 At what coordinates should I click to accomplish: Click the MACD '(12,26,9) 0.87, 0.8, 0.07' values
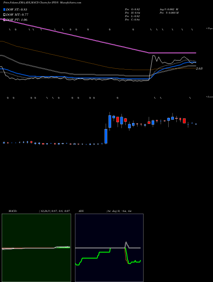pyautogui.click(x=55, y=211)
